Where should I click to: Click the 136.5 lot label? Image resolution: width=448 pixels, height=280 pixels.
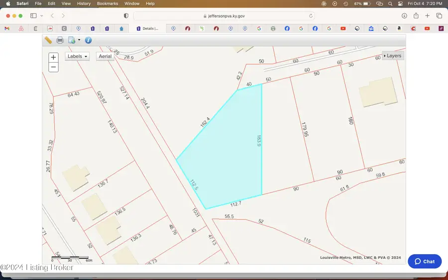click(120, 211)
